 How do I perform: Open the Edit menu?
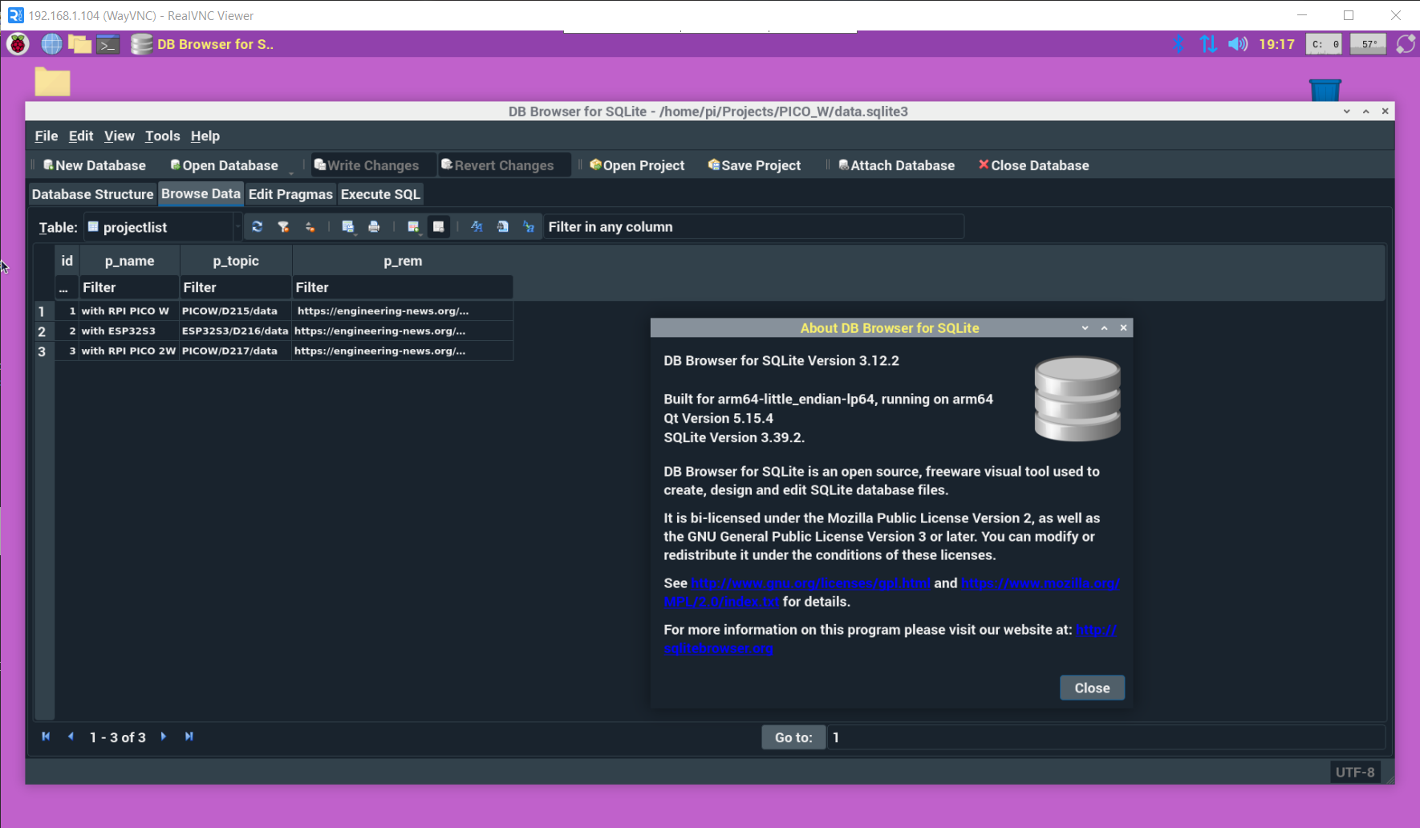tap(81, 136)
